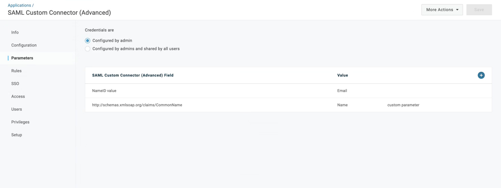Image resolution: width=501 pixels, height=188 pixels.
Task: Click the Name value of CommonName row
Action: point(342,105)
